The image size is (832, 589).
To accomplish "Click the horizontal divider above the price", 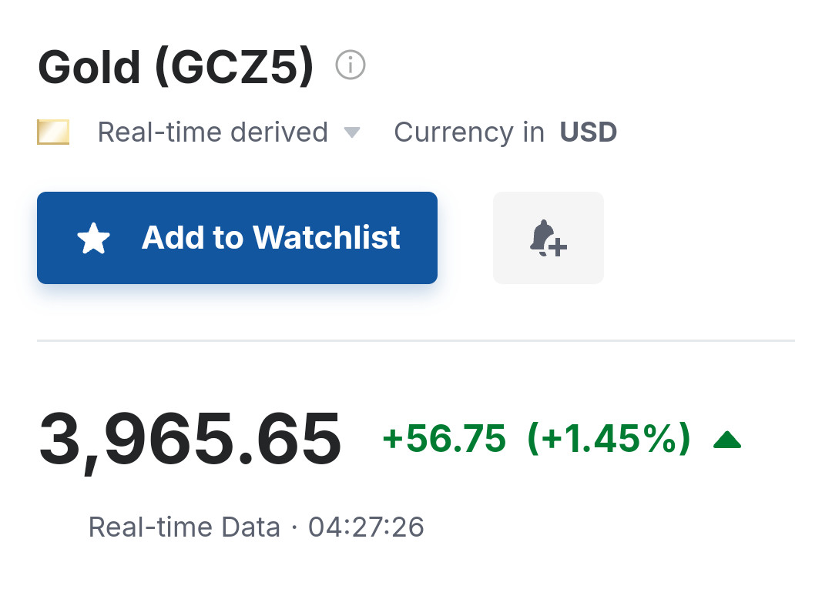I will click(x=416, y=340).
